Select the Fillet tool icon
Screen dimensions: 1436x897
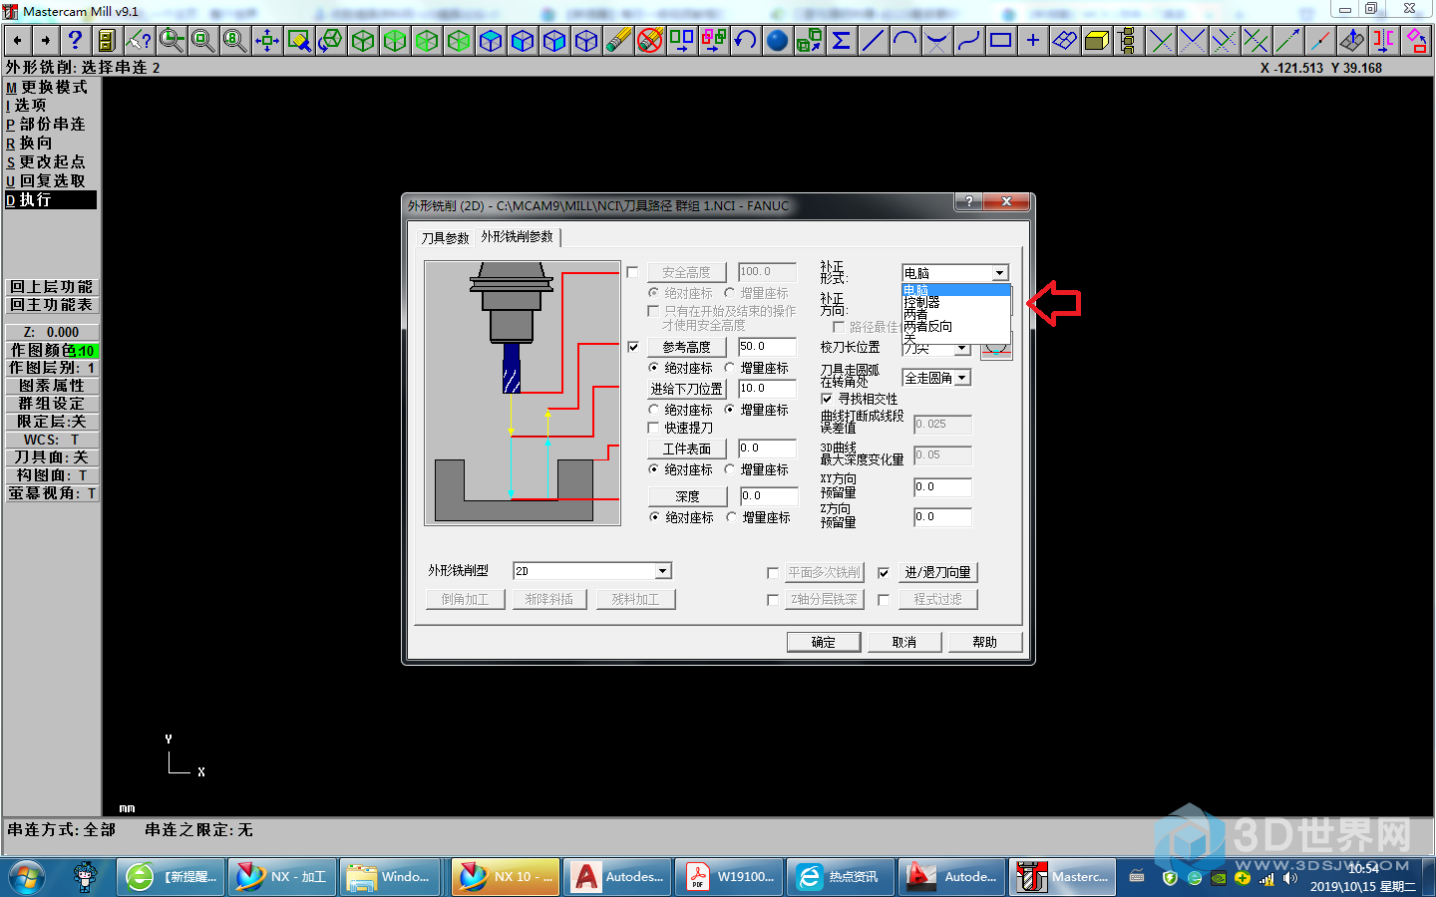(x=936, y=41)
